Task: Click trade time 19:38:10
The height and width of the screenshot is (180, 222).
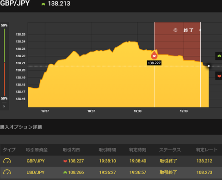Action: click(x=108, y=161)
